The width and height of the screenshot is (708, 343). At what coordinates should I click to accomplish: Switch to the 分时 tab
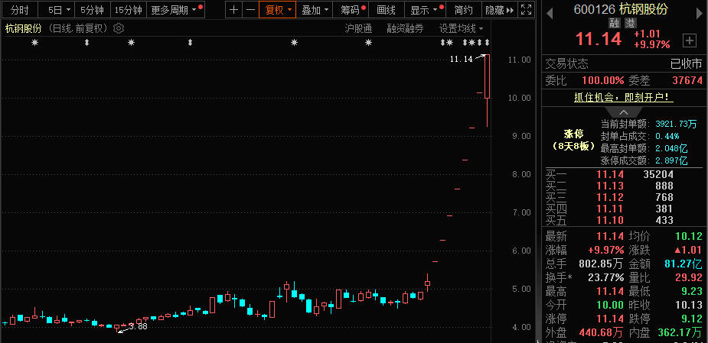[x=20, y=10]
